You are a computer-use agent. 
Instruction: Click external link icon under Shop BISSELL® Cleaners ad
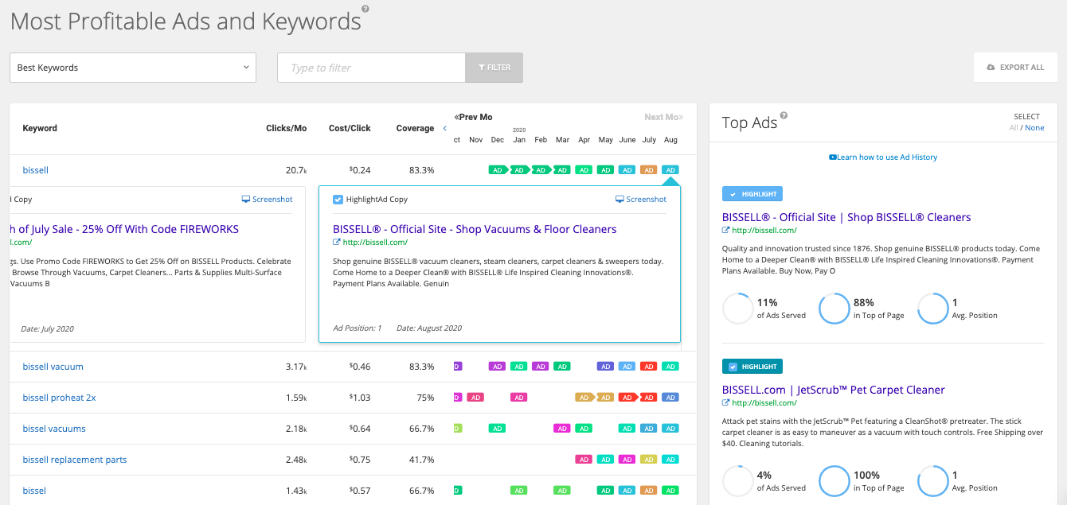point(726,231)
